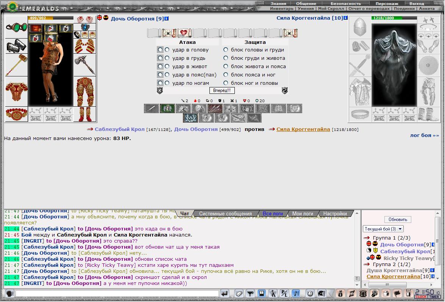Click Выход in top menu

416,3
